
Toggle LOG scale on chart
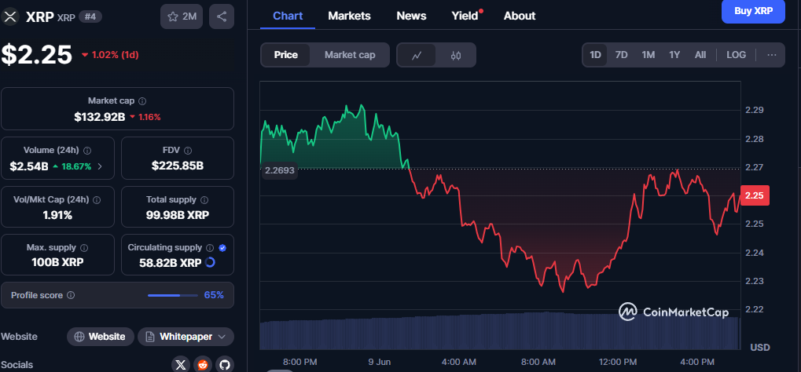736,55
